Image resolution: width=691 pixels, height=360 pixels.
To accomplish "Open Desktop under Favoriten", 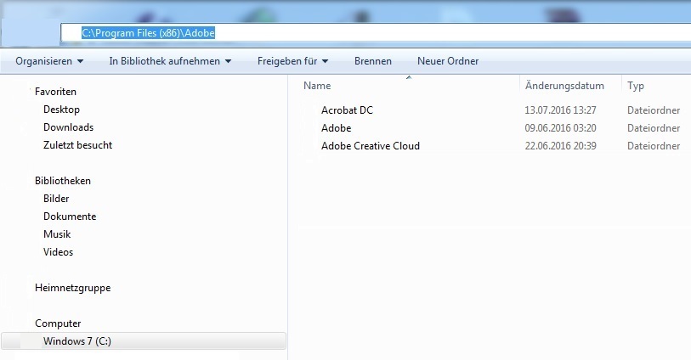I will [61, 110].
